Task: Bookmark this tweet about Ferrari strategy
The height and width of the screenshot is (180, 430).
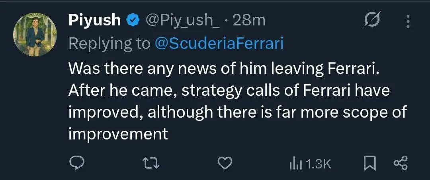Action: click(369, 164)
